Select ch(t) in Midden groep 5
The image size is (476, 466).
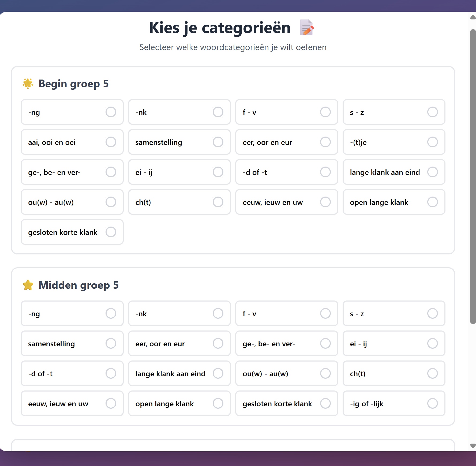394,373
